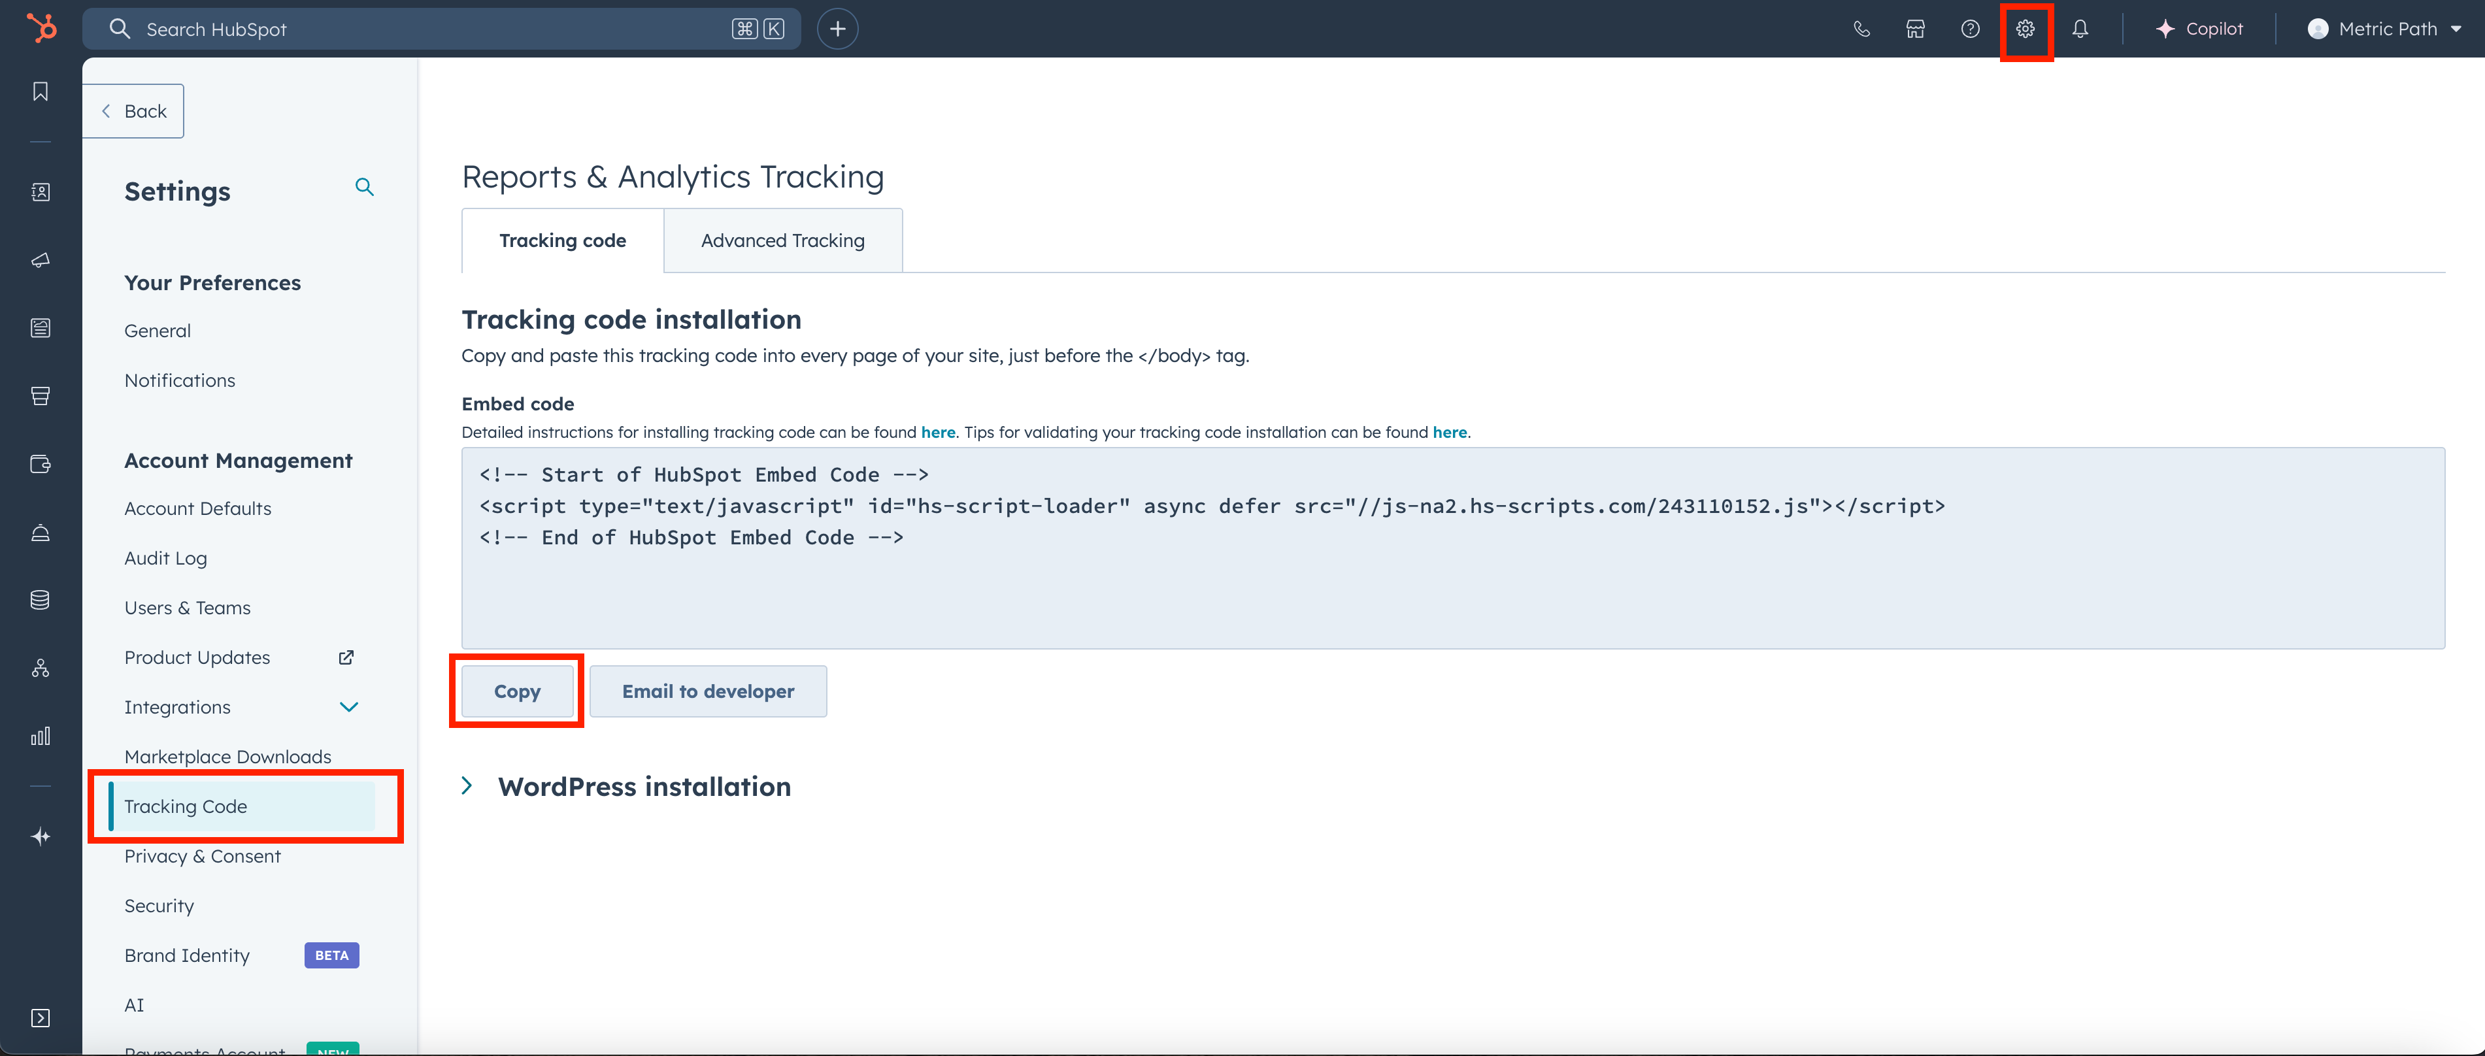Screen dimensions: 2485x1056
Task: Click the 'Your Preferences' section heading
Action: [x=212, y=282]
